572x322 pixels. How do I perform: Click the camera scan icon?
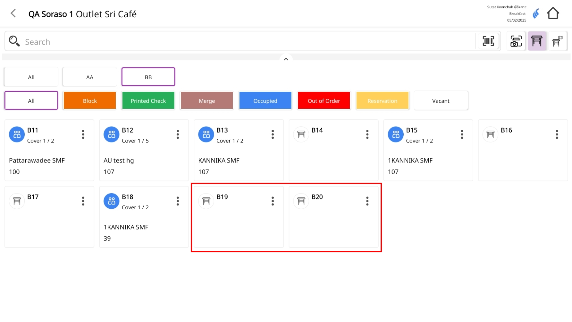[516, 41]
